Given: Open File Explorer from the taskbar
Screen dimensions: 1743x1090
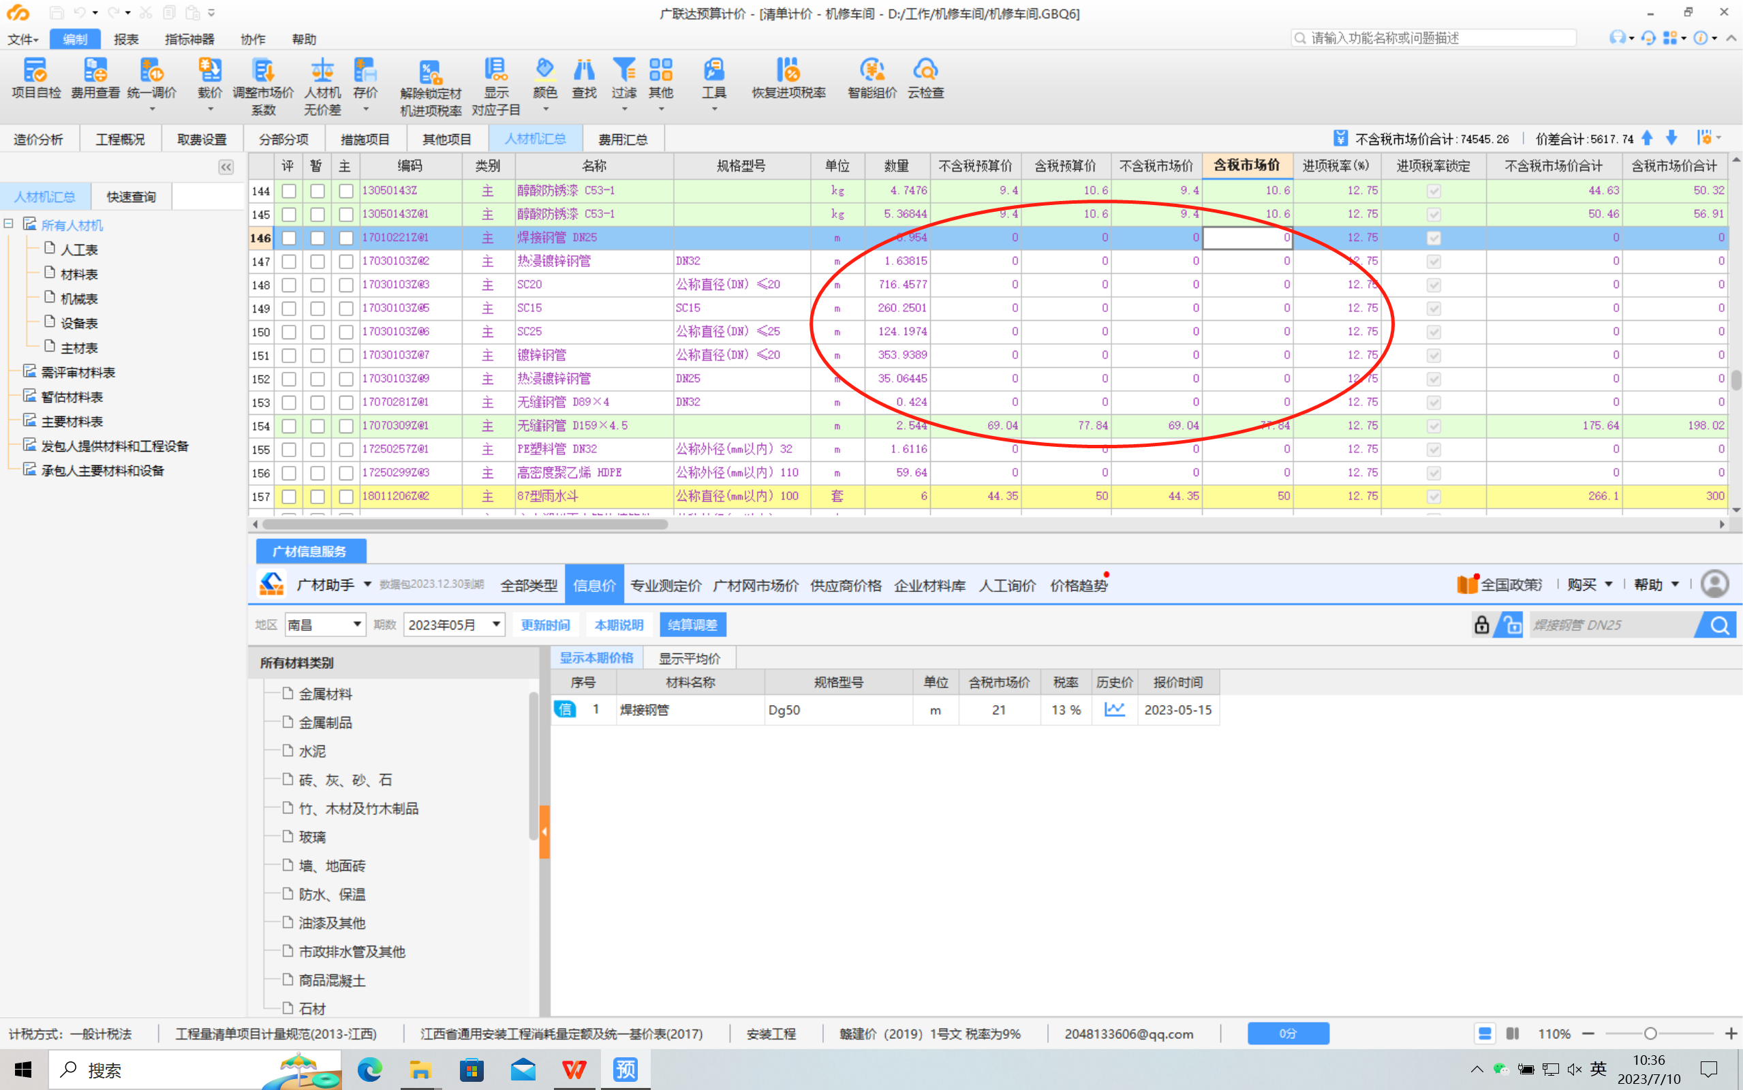Looking at the screenshot, I should 420,1070.
